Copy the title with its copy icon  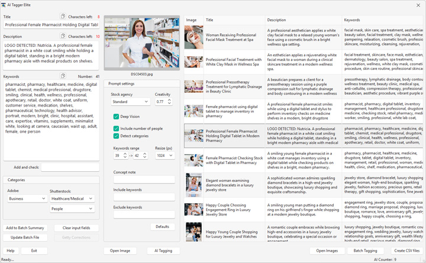(63, 17)
